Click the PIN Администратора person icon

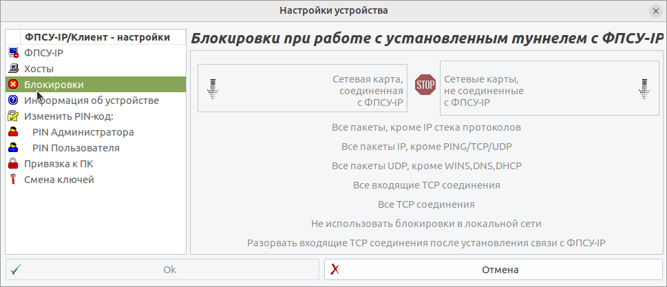coord(13,132)
